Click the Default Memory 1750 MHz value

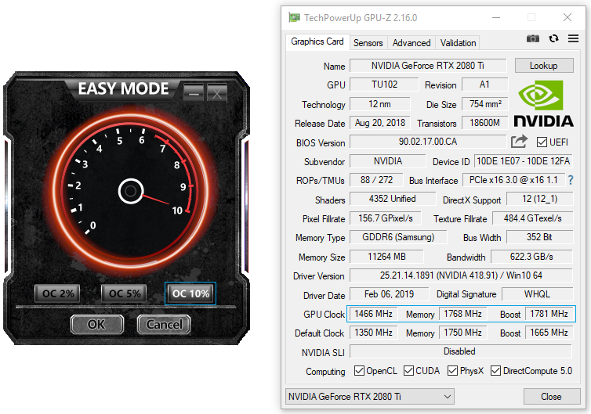[462, 333]
